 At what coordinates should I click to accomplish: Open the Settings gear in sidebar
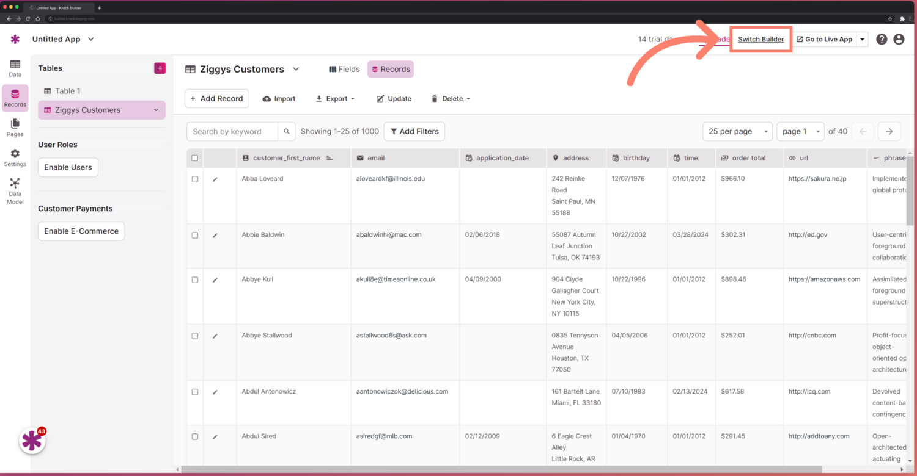(15, 157)
